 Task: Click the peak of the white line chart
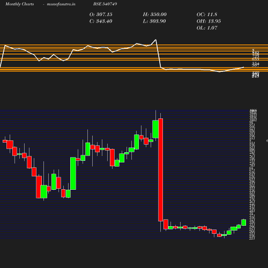(x=156, y=40)
